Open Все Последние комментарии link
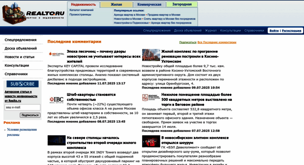Image resolution: width=304 pixels, height=165 pixels. pyautogui.click(x=217, y=42)
